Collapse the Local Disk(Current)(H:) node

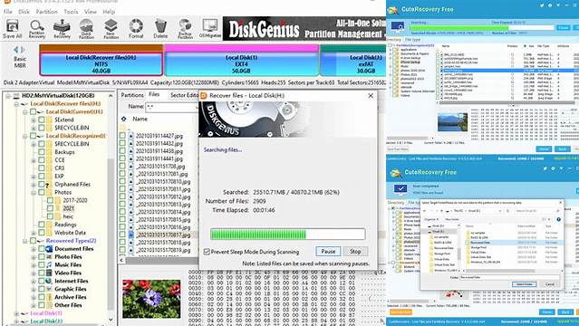pos(24,112)
